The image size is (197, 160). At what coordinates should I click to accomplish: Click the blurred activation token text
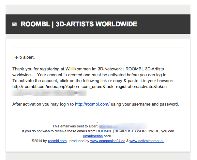(x=49, y=93)
